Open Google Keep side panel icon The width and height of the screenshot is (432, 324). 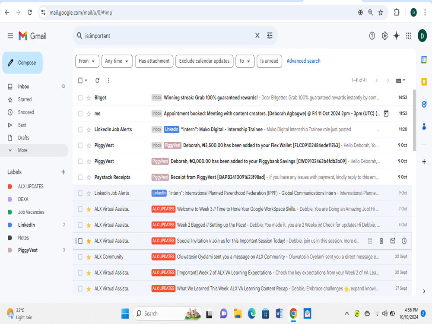coord(424,82)
